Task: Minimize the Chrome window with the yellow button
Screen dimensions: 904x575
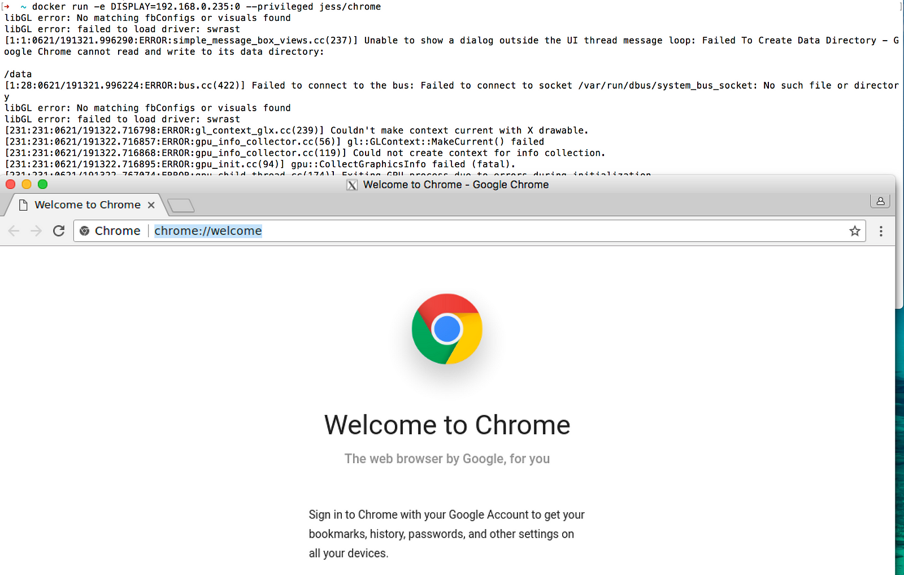Action: (26, 184)
